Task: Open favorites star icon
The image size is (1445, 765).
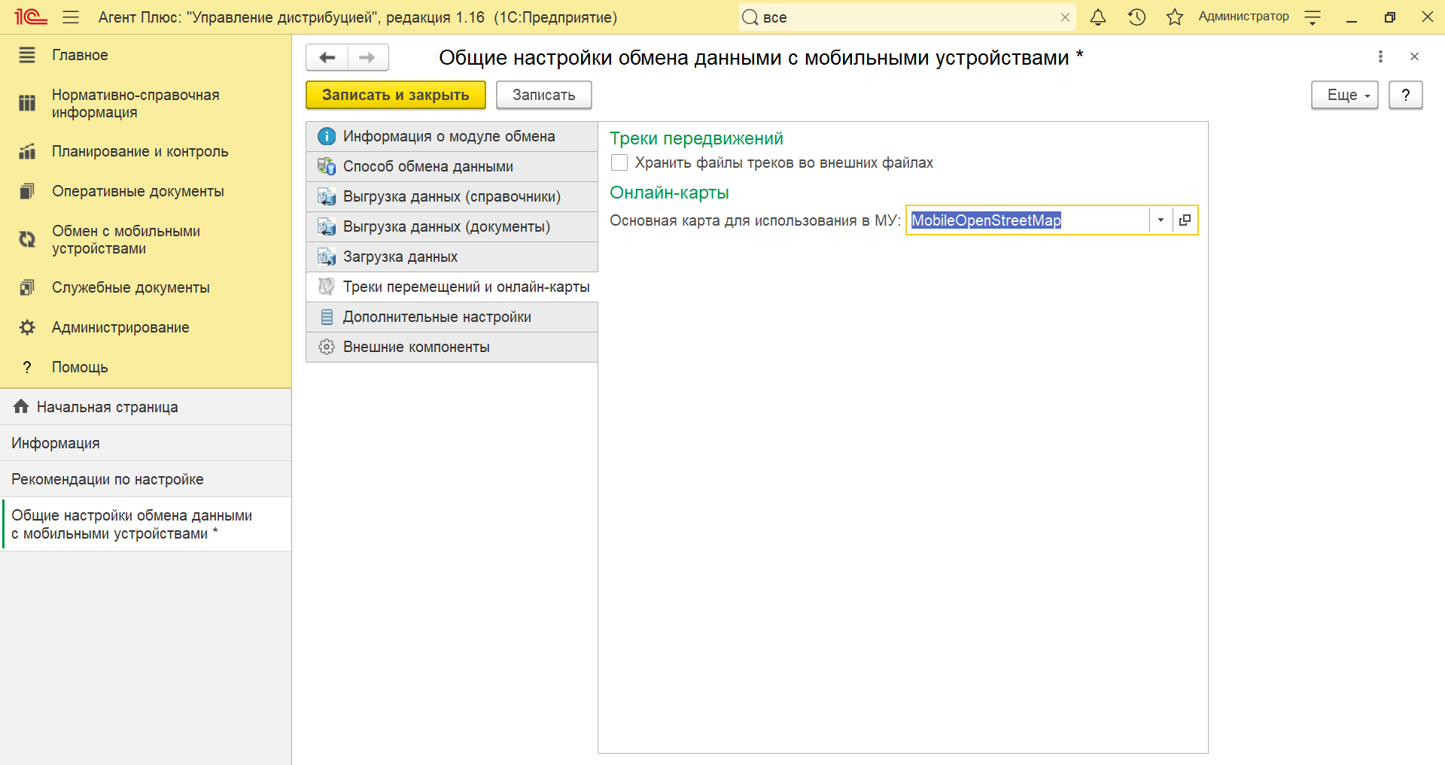Action: (x=1174, y=17)
